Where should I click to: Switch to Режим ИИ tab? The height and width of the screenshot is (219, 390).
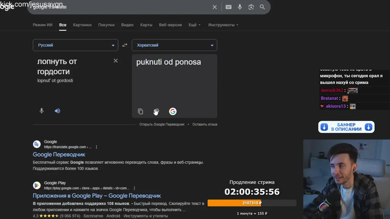point(43,25)
